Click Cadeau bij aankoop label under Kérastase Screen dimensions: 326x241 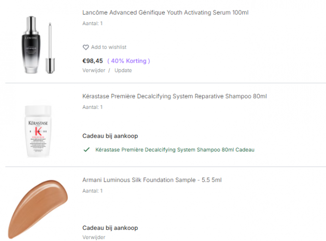[x=110, y=136]
